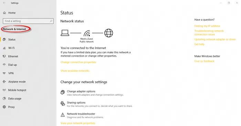Click the Give us feedback link
This screenshot has height=126, width=241.
[x=204, y=61]
